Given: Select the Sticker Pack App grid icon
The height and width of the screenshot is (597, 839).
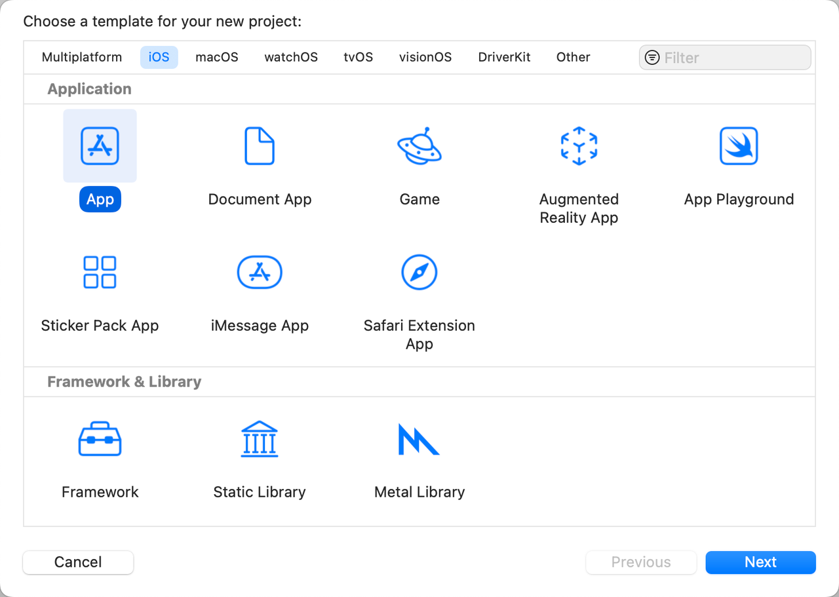Looking at the screenshot, I should tap(100, 272).
